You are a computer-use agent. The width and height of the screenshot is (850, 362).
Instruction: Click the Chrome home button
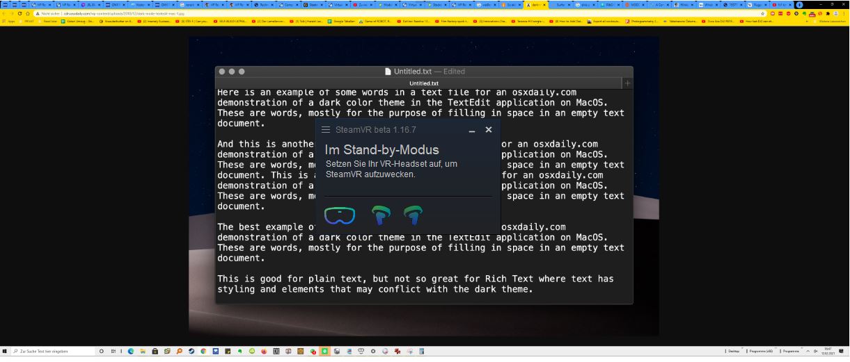(27, 13)
